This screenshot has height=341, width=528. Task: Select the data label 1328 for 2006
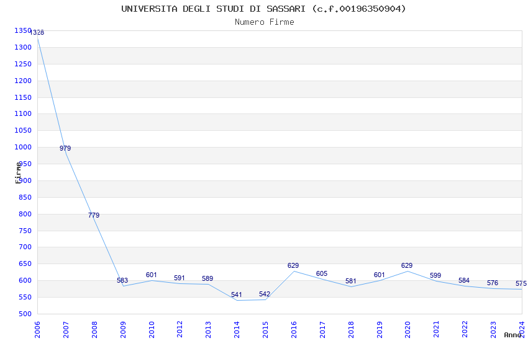[x=37, y=33]
